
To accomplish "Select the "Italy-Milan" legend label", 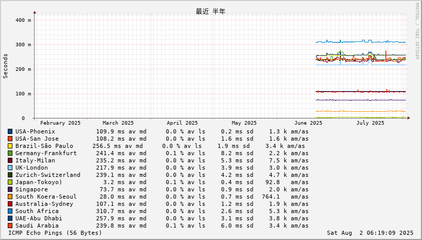I will pos(35,160).
